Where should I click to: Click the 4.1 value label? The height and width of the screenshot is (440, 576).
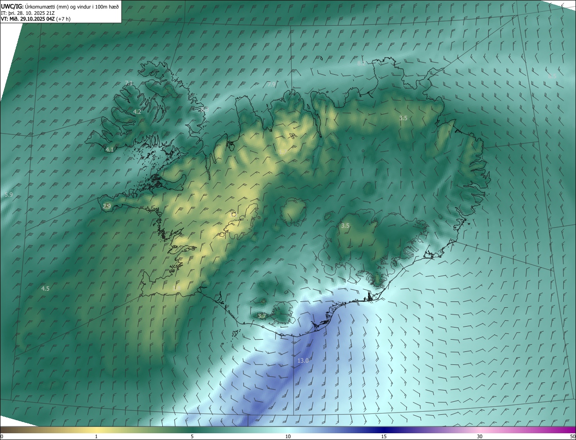coord(109,150)
